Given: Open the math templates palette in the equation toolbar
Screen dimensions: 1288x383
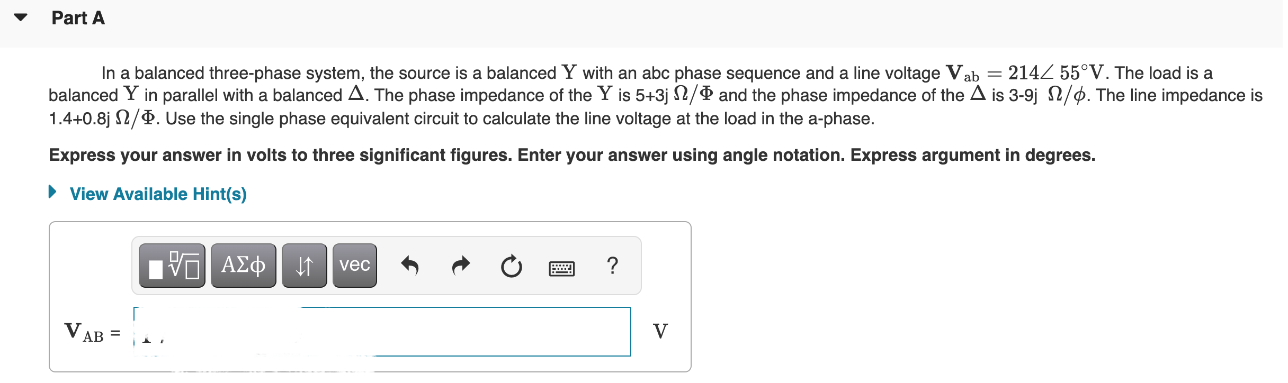Looking at the screenshot, I should 171,266.
